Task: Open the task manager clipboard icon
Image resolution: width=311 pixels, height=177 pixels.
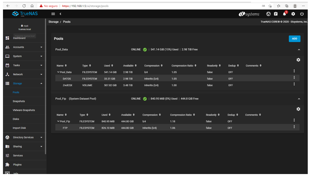Action: pyautogui.click(x=276, y=14)
